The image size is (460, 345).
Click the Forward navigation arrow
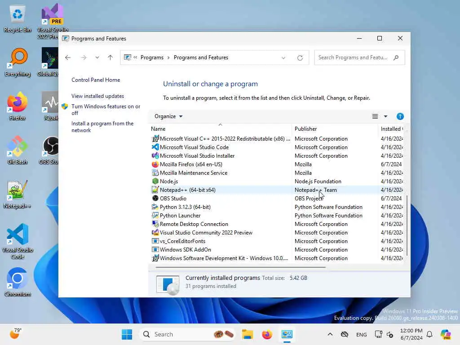click(x=84, y=57)
